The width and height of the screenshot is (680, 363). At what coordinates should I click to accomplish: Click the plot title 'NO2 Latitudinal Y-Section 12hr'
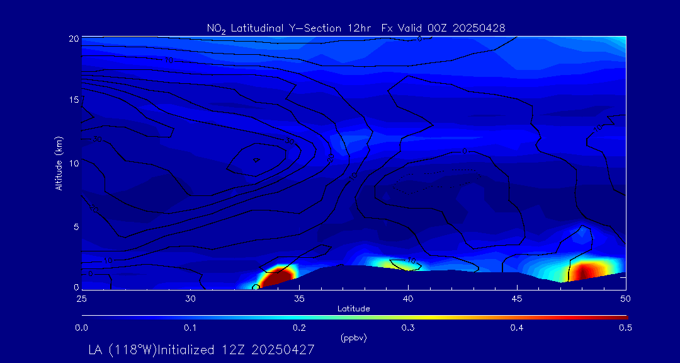coord(290,28)
